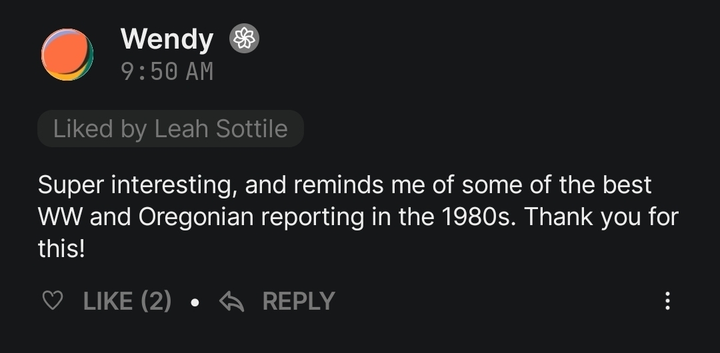Click the heart icon to like the comment
The width and height of the screenshot is (720, 353).
[x=52, y=302]
